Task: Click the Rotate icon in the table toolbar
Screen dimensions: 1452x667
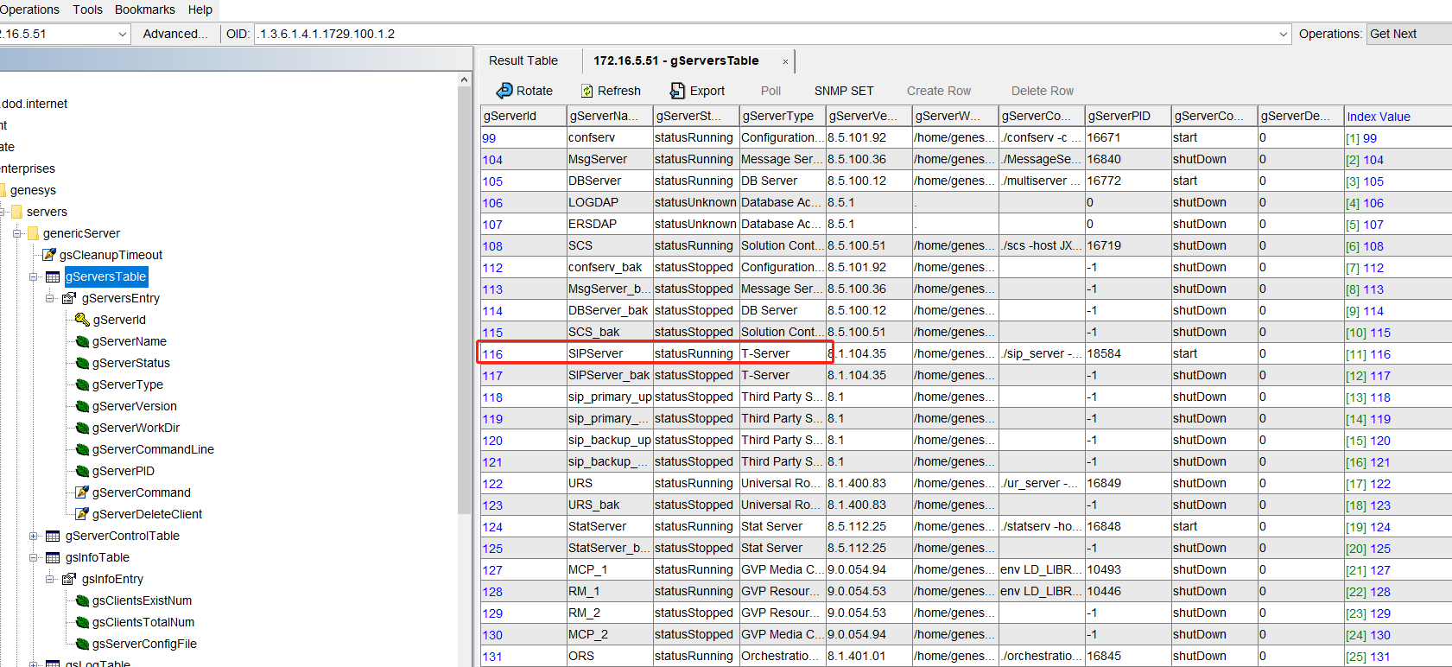Action: [504, 91]
